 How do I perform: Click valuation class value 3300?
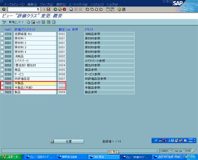[x=8, y=79]
